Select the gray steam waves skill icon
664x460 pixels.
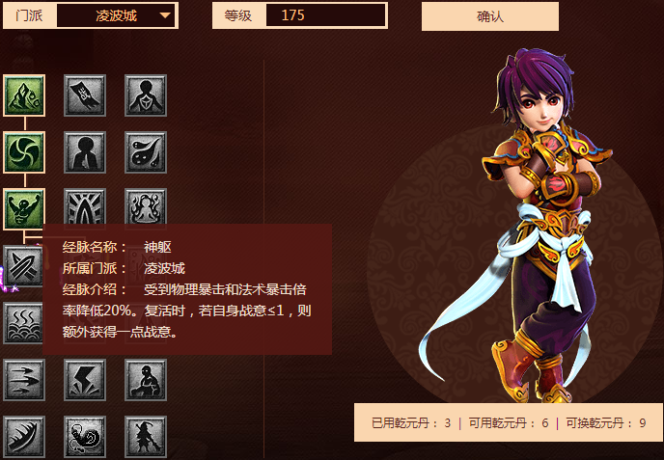(x=23, y=323)
